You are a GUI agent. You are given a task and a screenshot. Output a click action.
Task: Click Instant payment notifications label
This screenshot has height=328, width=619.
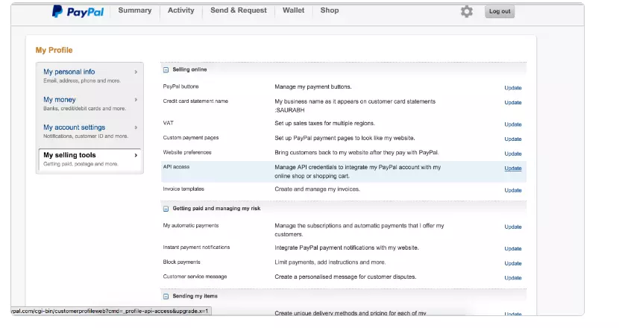click(196, 247)
